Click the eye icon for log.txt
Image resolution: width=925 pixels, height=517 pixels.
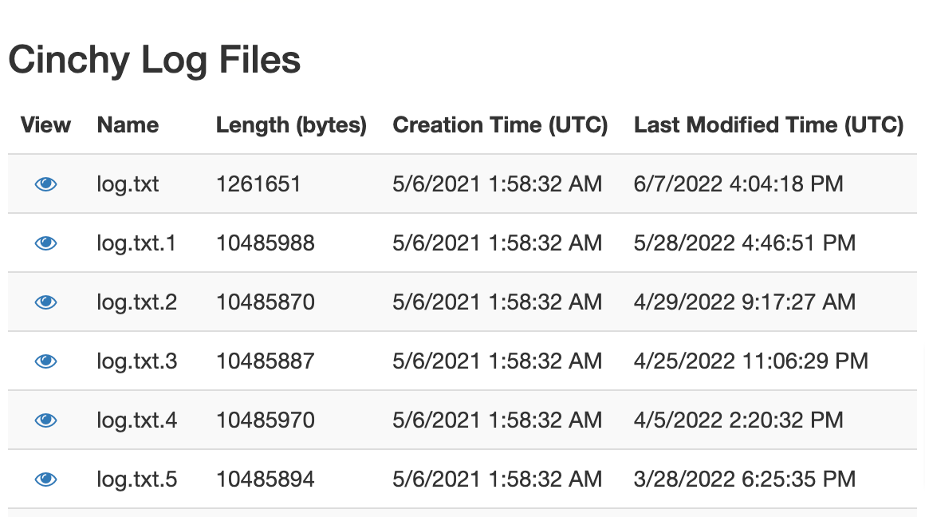pos(46,184)
